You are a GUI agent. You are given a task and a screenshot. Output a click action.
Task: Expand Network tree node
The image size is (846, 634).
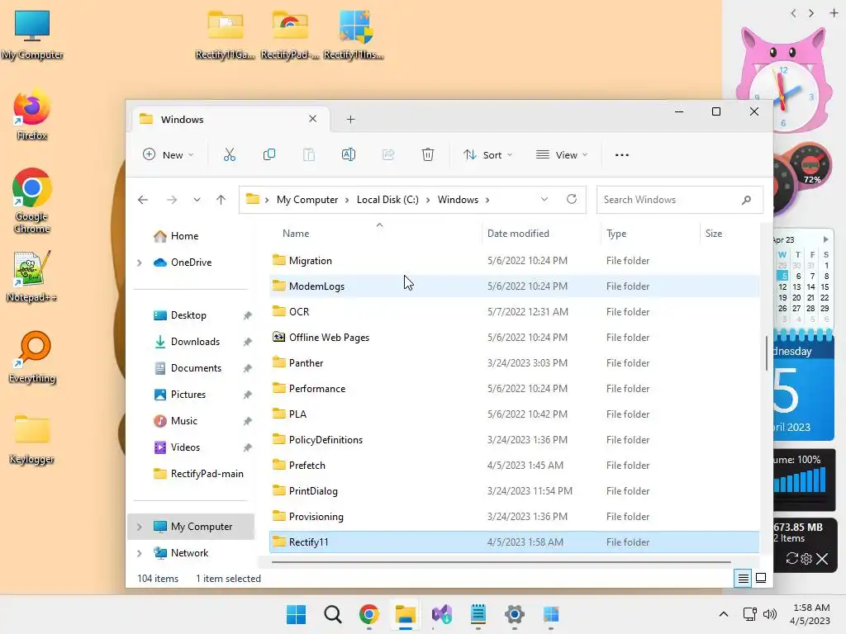(x=139, y=553)
